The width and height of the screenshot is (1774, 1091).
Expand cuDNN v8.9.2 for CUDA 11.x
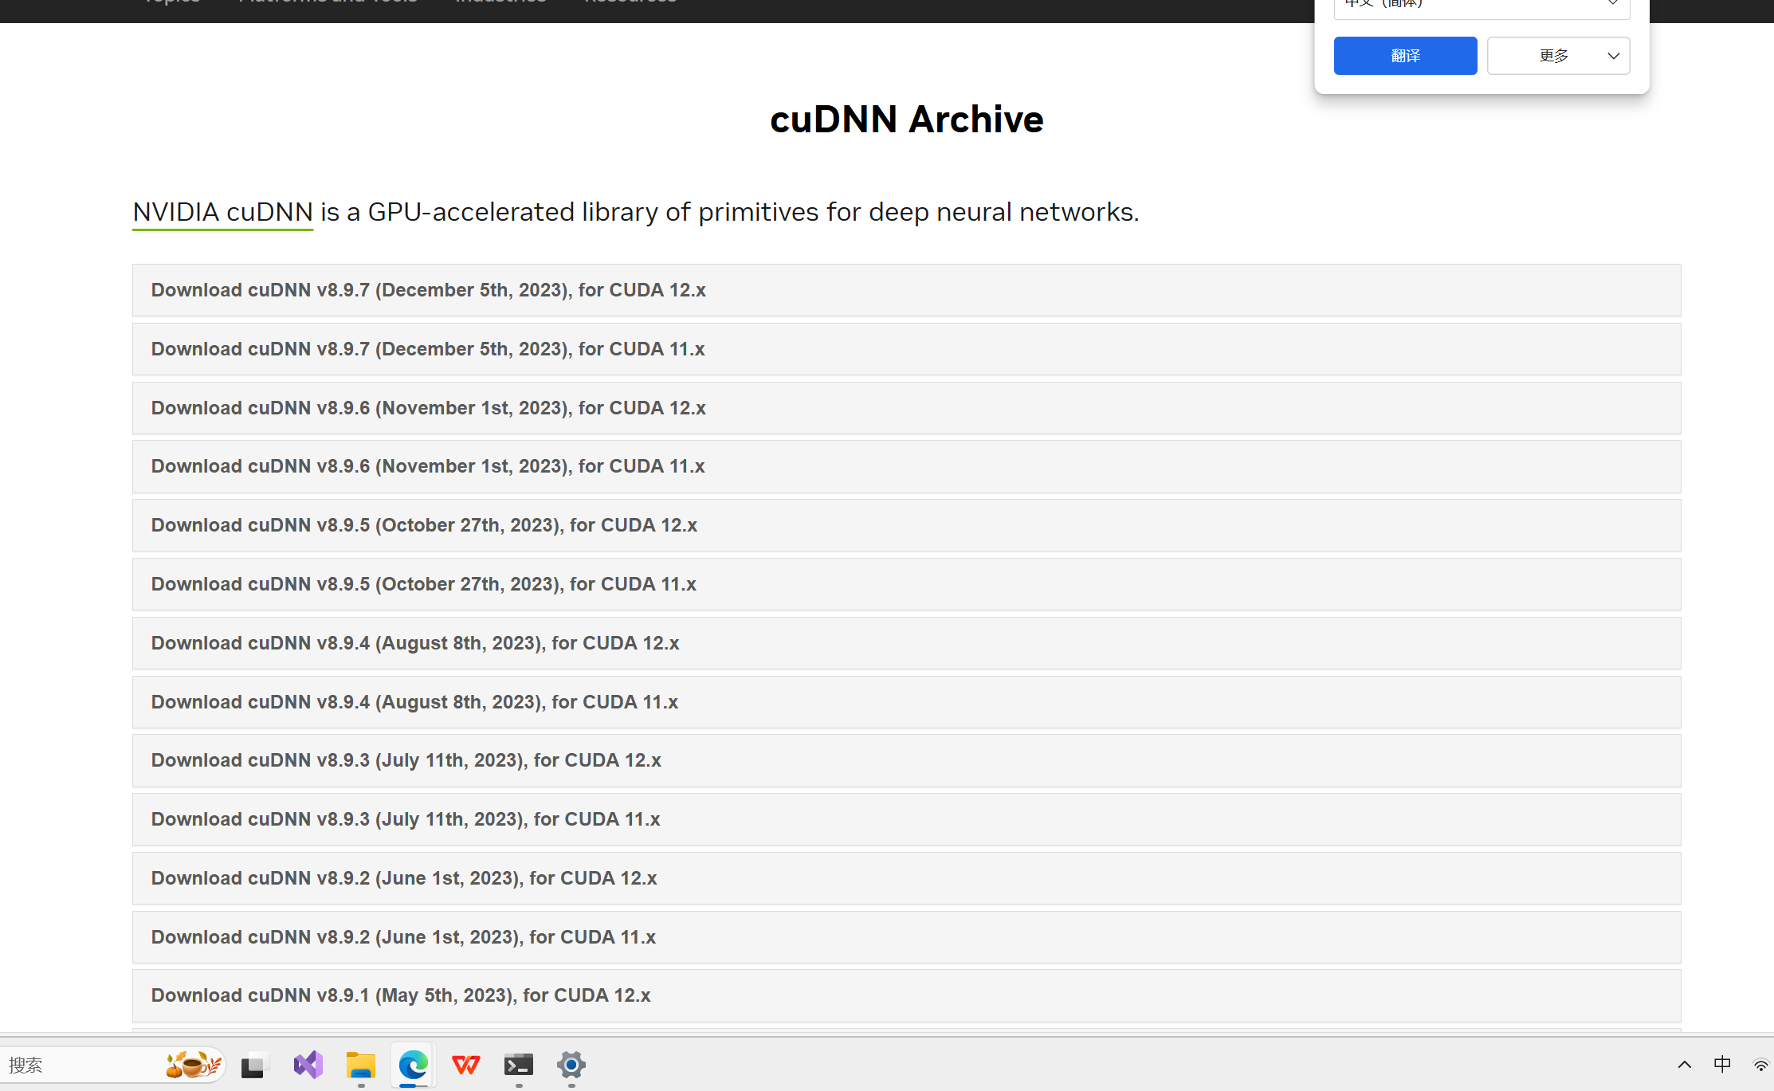906,937
